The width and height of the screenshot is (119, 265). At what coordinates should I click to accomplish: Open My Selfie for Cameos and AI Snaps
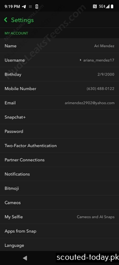tap(59, 217)
